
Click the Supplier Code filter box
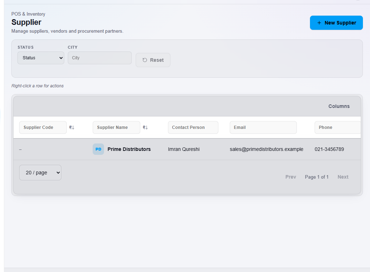point(43,127)
